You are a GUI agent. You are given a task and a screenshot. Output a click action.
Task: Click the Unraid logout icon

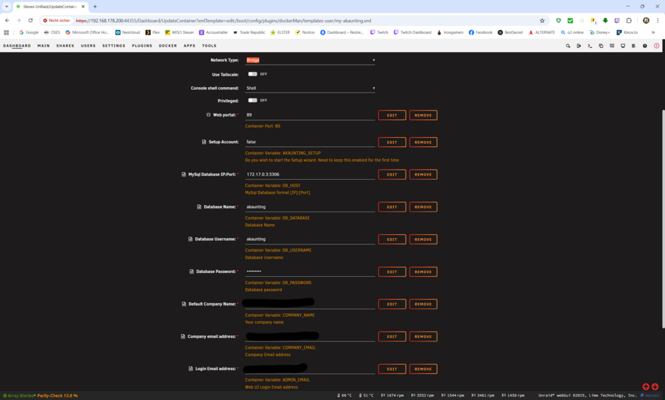(579, 46)
